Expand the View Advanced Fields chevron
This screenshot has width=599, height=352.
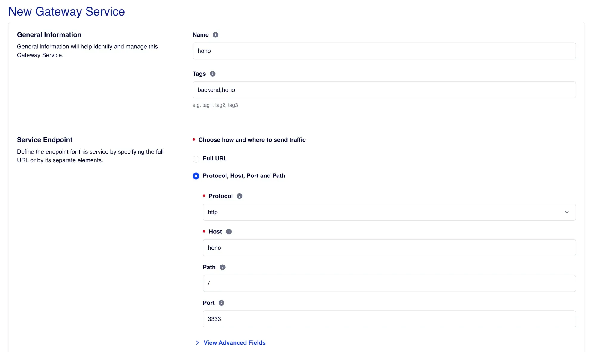tap(197, 343)
